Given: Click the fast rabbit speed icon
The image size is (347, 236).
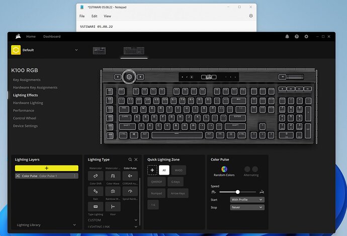Looking at the screenshot, I should [x=262, y=192].
